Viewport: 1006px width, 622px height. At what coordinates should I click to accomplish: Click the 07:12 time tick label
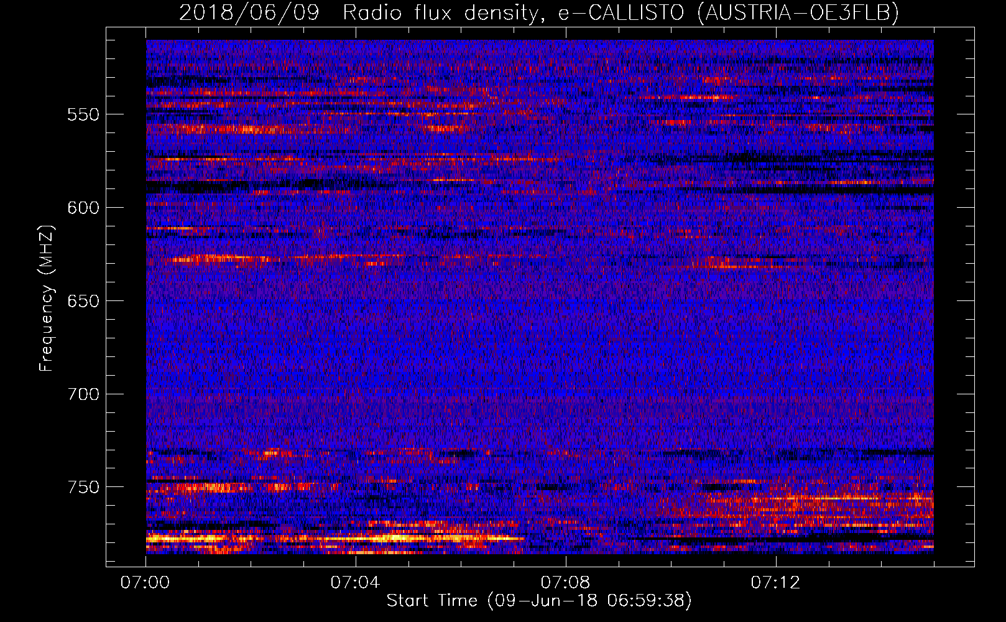(776, 583)
